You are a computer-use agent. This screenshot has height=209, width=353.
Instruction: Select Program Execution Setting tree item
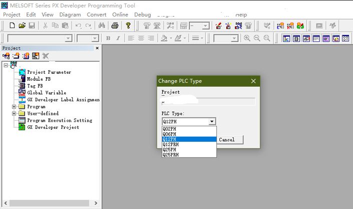[60, 120]
